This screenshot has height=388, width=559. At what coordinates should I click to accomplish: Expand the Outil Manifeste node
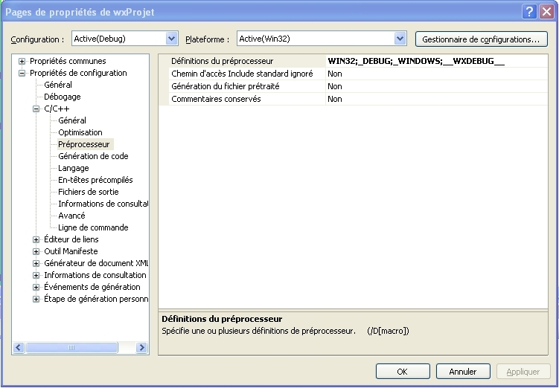point(36,251)
